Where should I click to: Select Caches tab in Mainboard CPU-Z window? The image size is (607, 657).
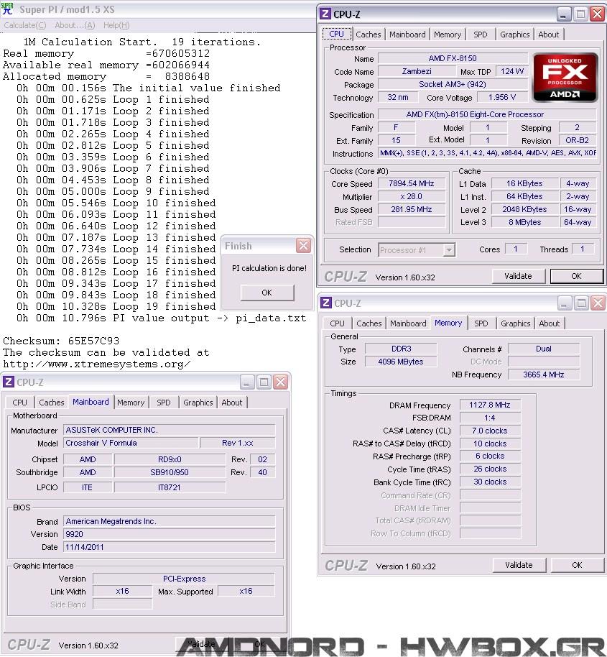point(52,403)
